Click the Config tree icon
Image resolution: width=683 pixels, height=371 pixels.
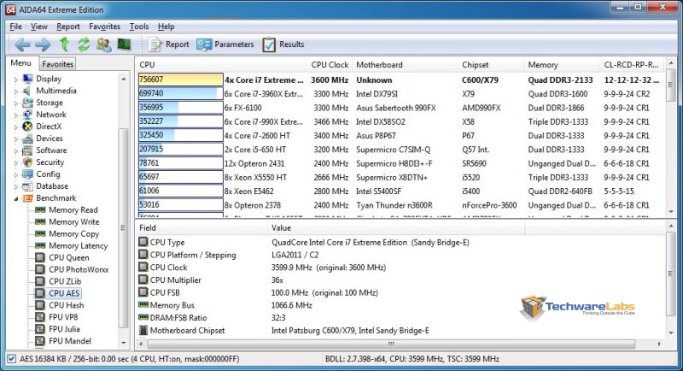tap(27, 174)
